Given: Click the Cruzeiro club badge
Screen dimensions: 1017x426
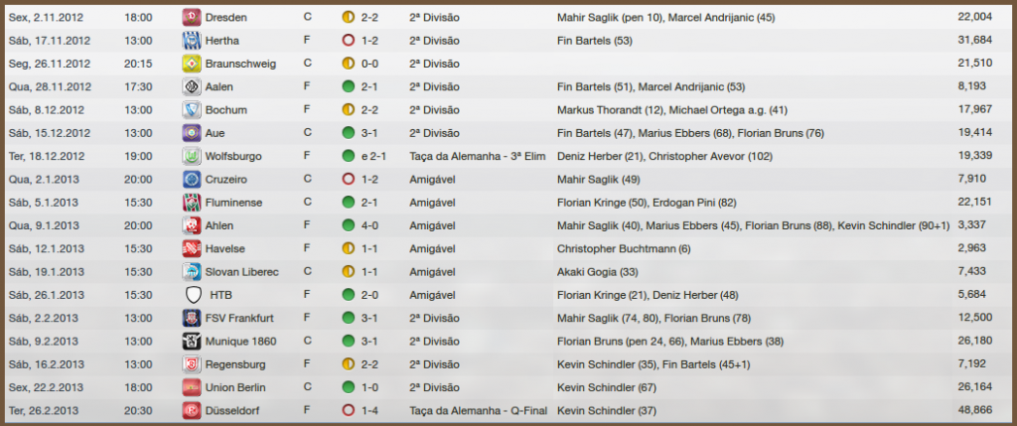Looking at the screenshot, I should (192, 179).
